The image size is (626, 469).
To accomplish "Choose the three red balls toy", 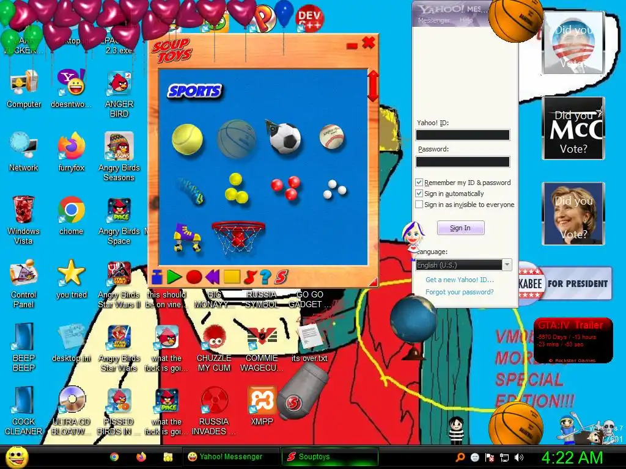I will click(286, 187).
